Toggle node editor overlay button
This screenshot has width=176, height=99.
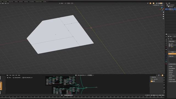point(163,75)
